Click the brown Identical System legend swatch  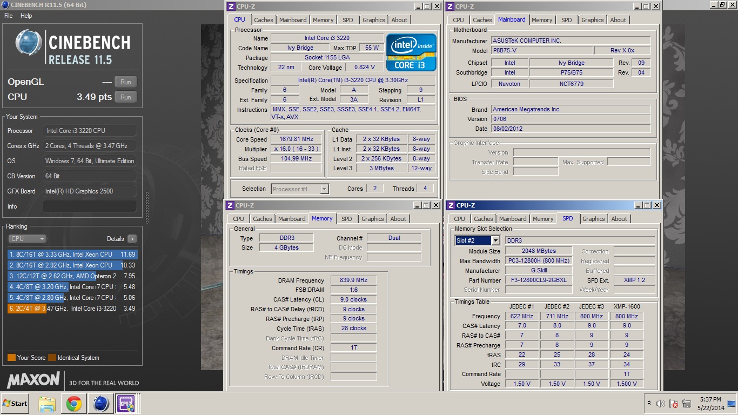(x=52, y=358)
